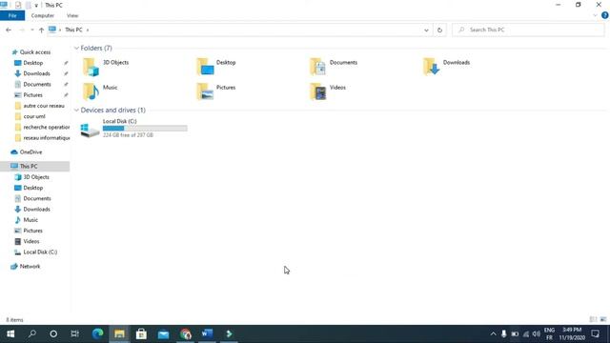The image size is (610, 343).
Task: Click the taskbar search magnifier
Action: (x=31, y=333)
